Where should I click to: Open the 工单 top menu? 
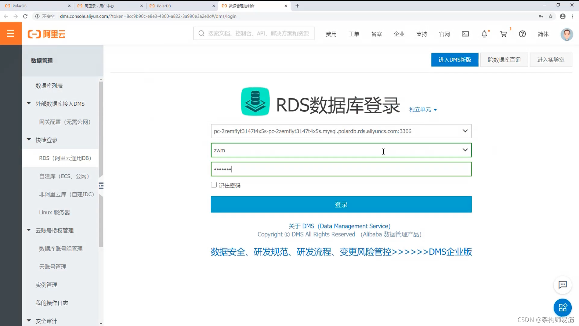point(354,34)
